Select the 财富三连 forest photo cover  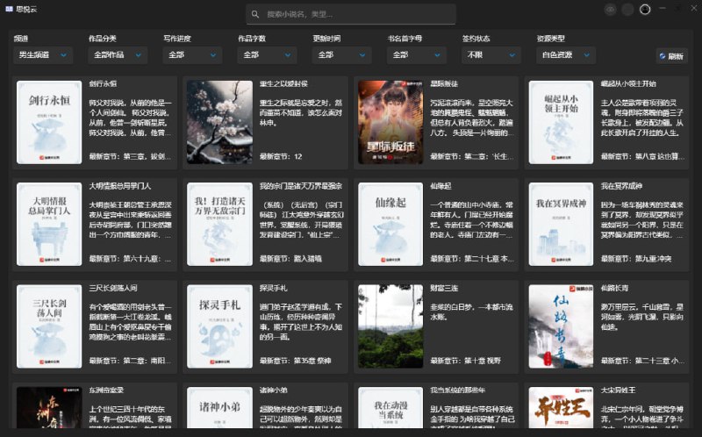390,326
